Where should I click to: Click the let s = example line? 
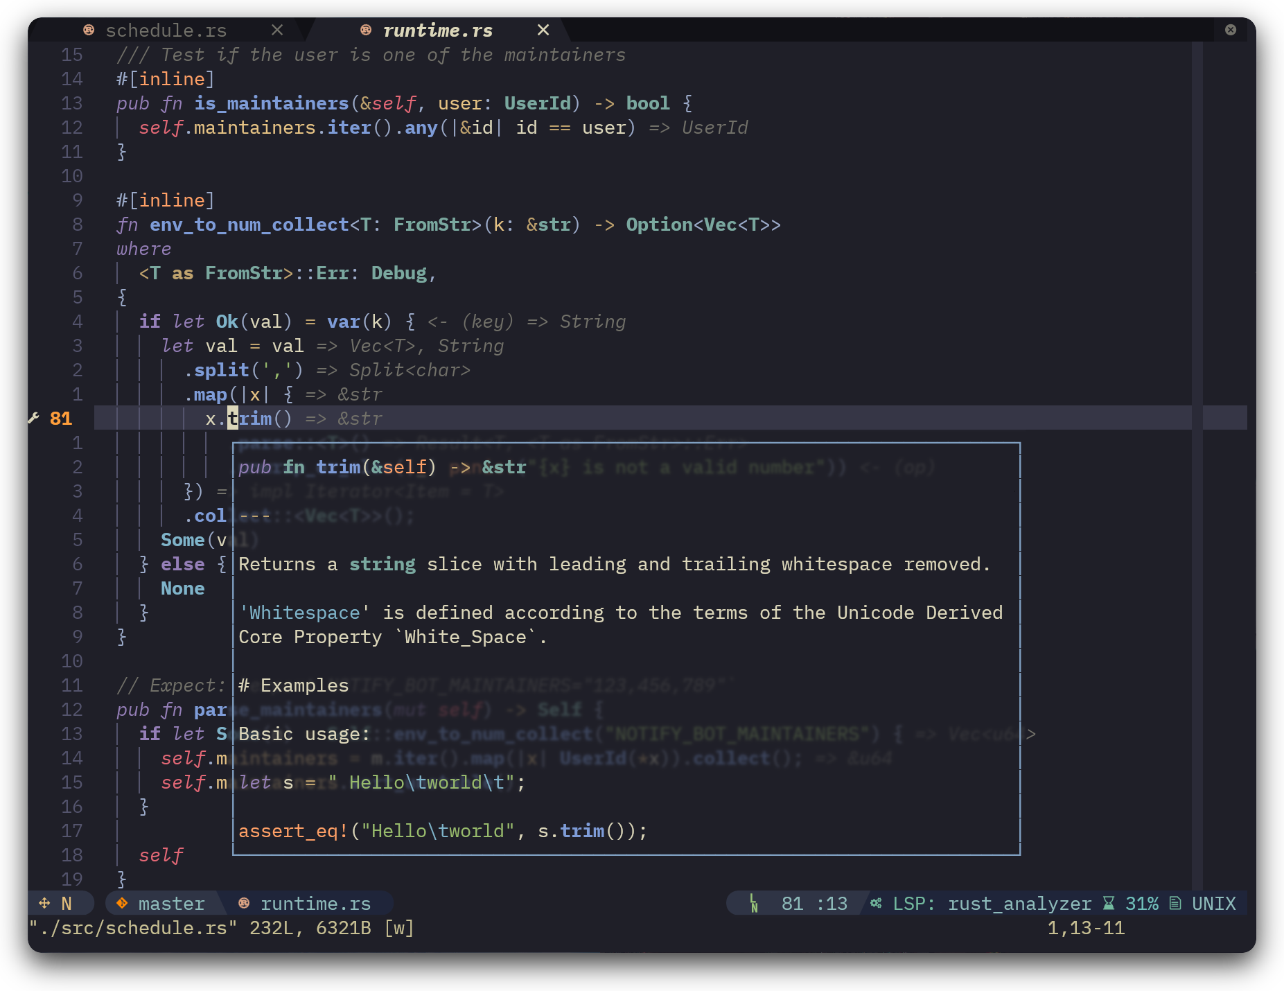[382, 782]
